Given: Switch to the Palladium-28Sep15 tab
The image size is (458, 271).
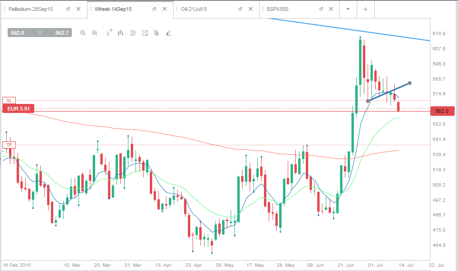Looking at the screenshot, I should point(30,9).
